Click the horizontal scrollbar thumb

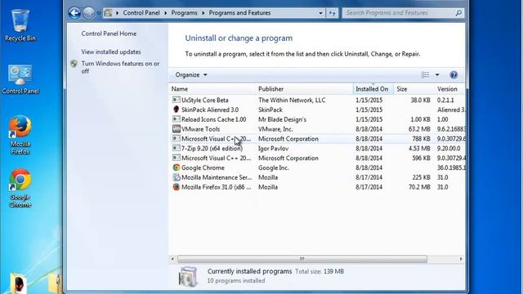pyautogui.click(x=302, y=259)
